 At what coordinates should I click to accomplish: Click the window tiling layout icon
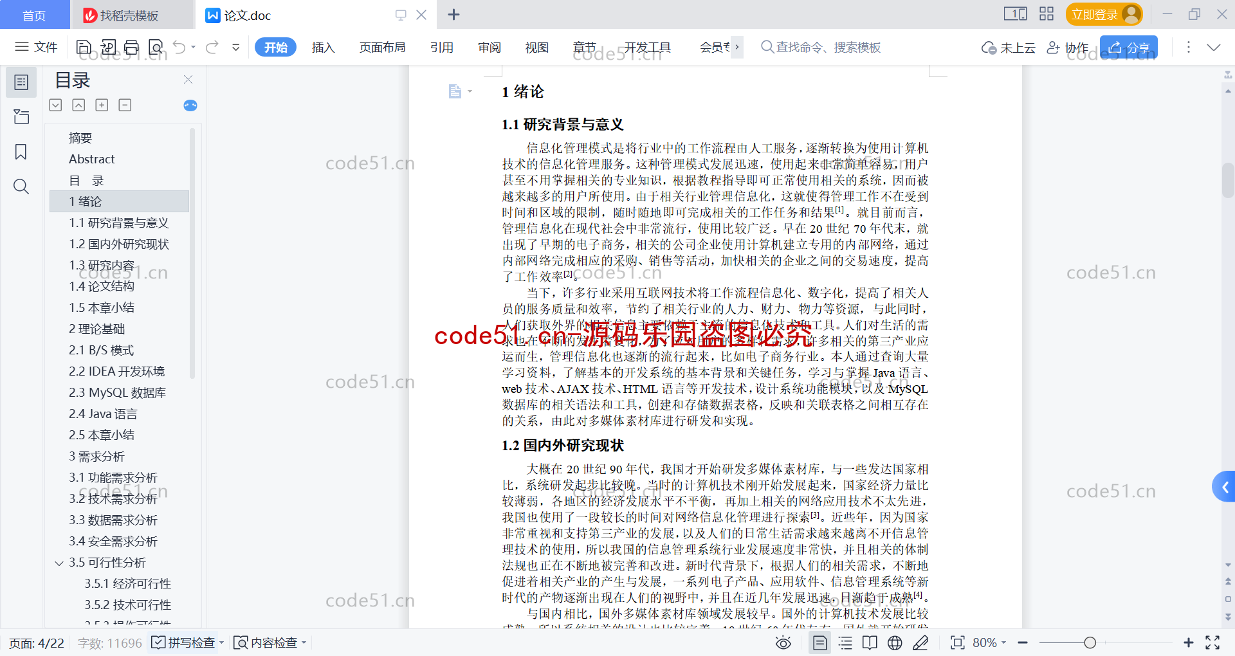coord(1015,14)
